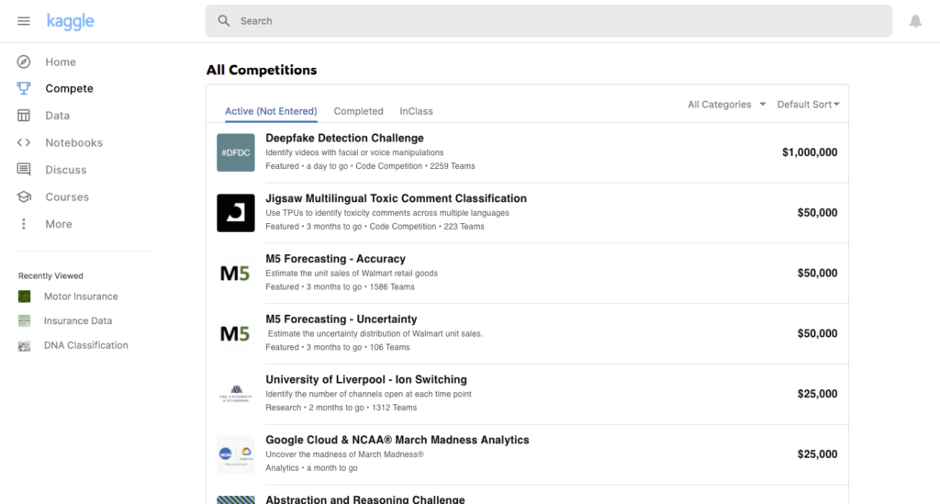Click 'Analytics • a month to go' text

(x=312, y=468)
